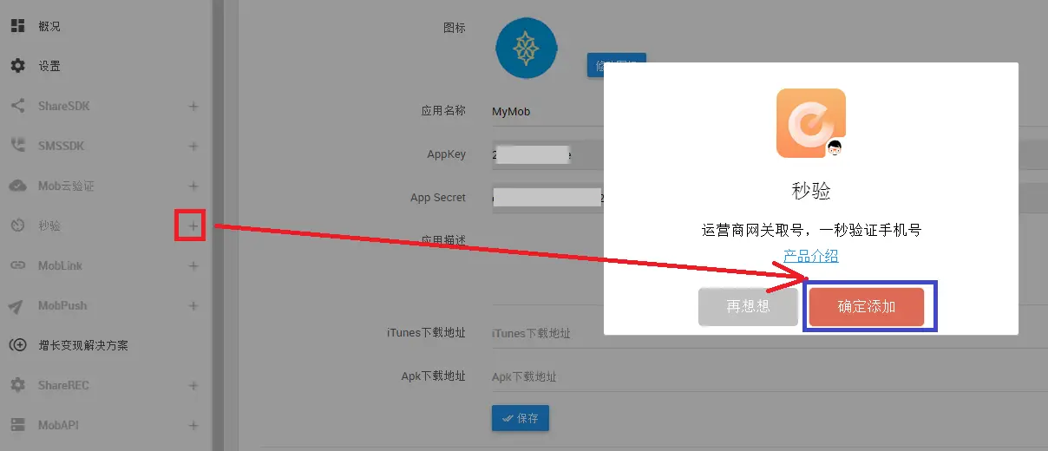Click the 秒验 app logo in dialog
1048x451 pixels.
click(811, 123)
